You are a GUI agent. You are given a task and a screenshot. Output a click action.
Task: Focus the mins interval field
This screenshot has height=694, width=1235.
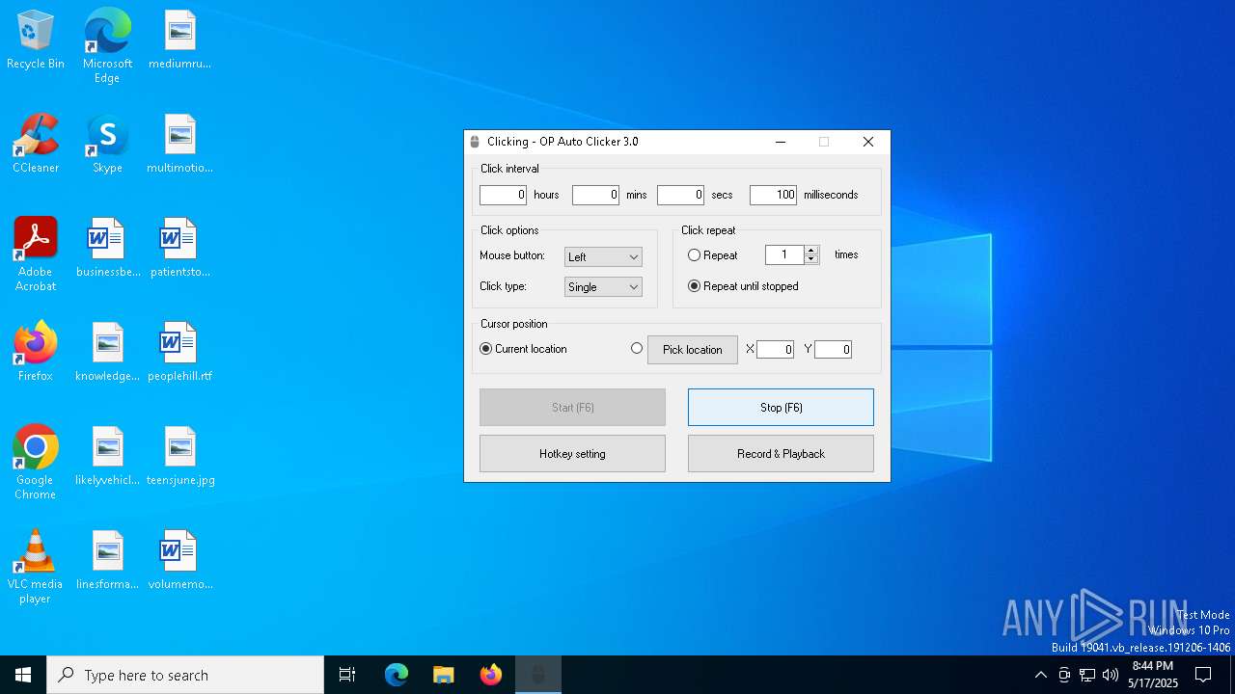click(x=595, y=195)
